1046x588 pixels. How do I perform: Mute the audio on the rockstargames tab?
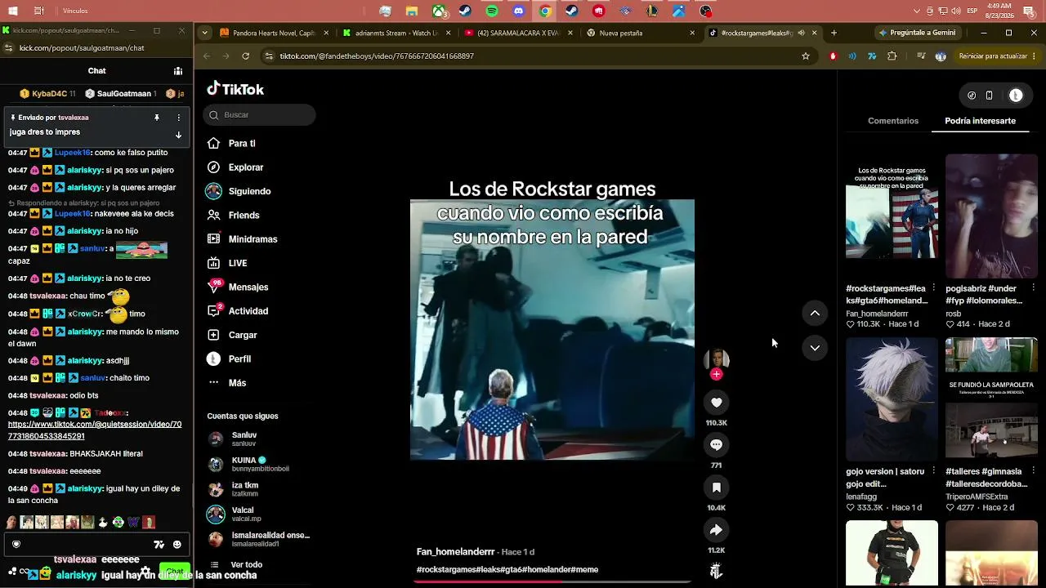(801, 33)
